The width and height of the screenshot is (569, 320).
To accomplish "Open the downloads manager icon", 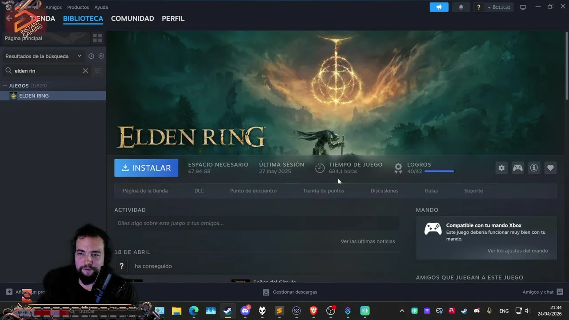I will pos(266,292).
